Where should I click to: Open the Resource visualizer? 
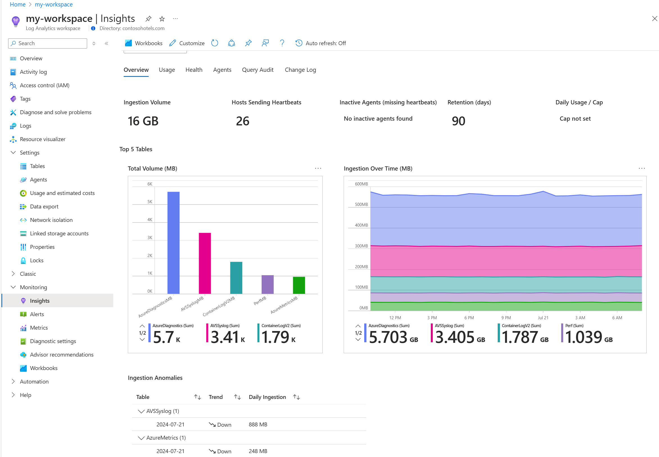click(42, 139)
